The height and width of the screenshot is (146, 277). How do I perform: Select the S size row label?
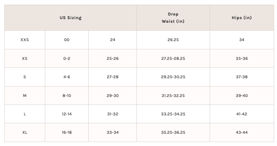25,77
